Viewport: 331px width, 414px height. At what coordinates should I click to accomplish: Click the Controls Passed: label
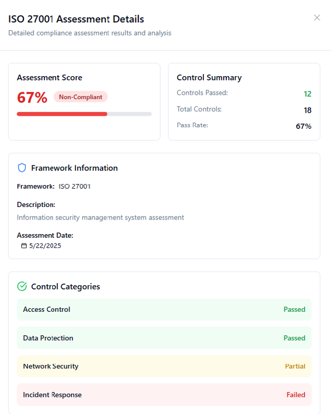coord(202,93)
